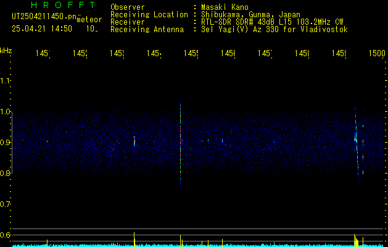
Task: Click the kHz axis unit label
Action: tap(6, 51)
